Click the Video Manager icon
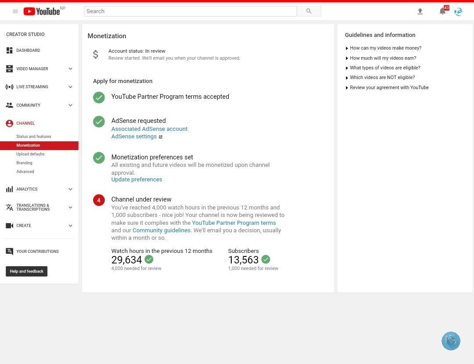 (x=9, y=68)
